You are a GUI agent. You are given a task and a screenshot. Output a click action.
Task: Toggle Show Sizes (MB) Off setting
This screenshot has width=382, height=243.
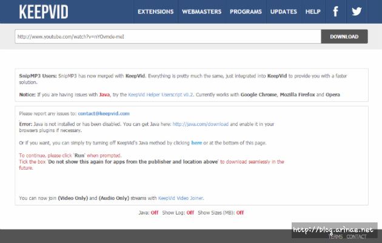click(x=240, y=213)
